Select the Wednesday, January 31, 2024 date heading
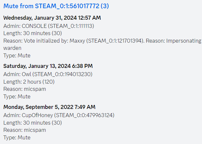Viewport: 202px width, 144px height. pos(52,18)
